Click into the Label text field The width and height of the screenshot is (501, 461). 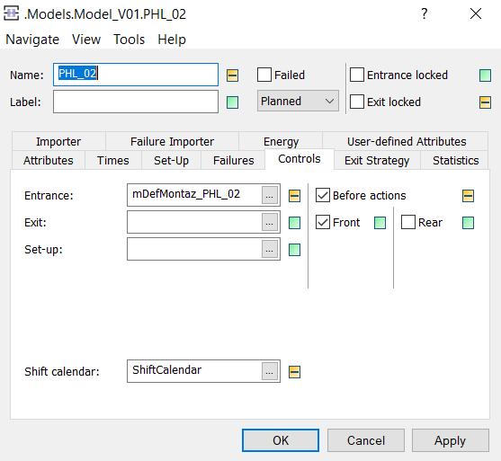point(136,102)
